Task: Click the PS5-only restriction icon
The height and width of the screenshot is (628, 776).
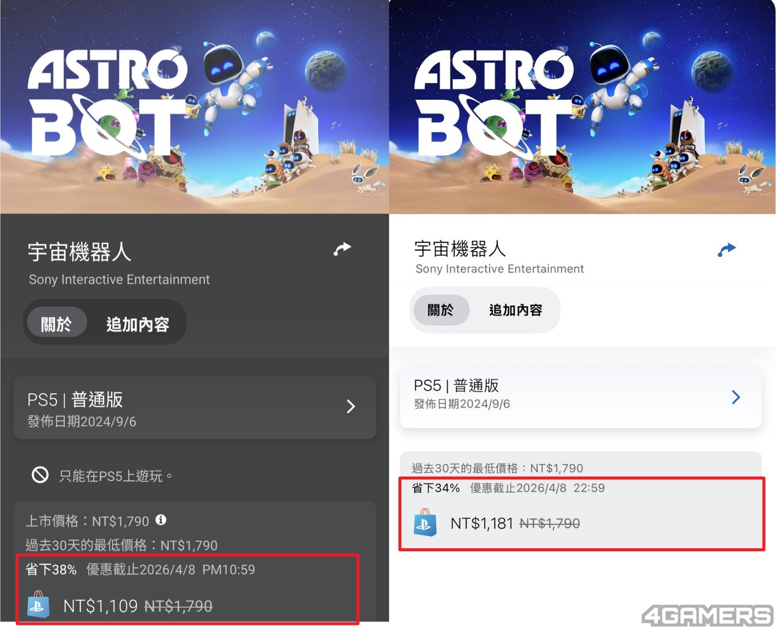Action: tap(40, 475)
